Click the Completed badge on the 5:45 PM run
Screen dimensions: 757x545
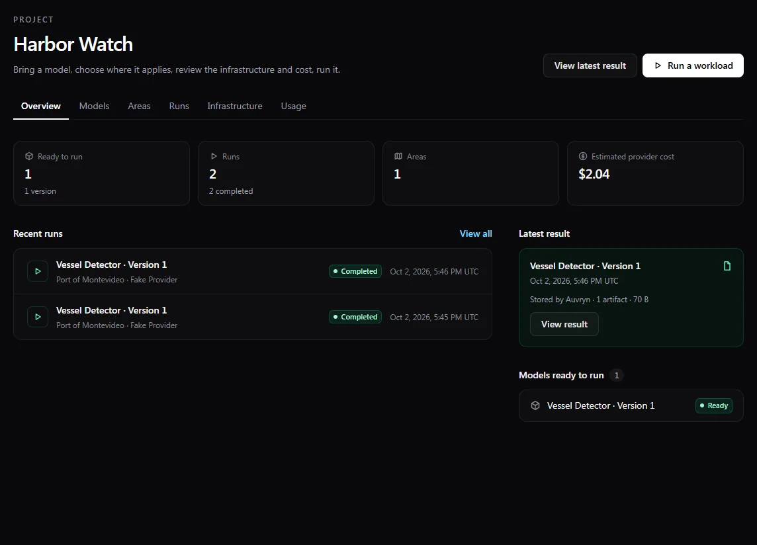coord(355,317)
